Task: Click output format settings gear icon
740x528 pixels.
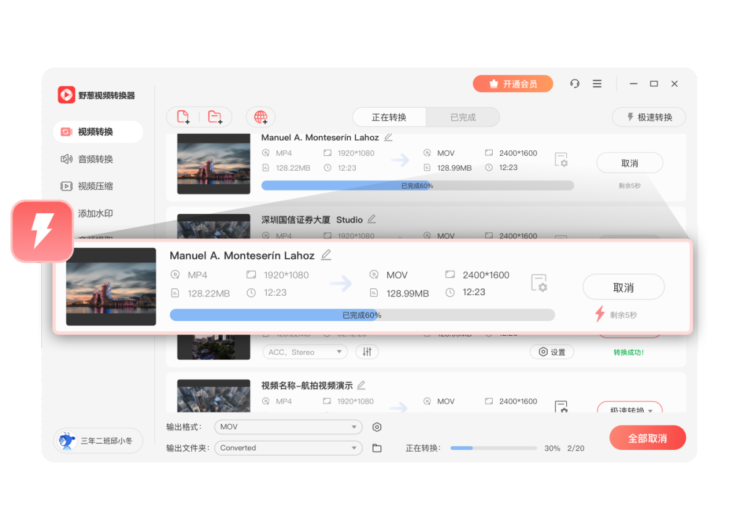Action: pyautogui.click(x=377, y=427)
